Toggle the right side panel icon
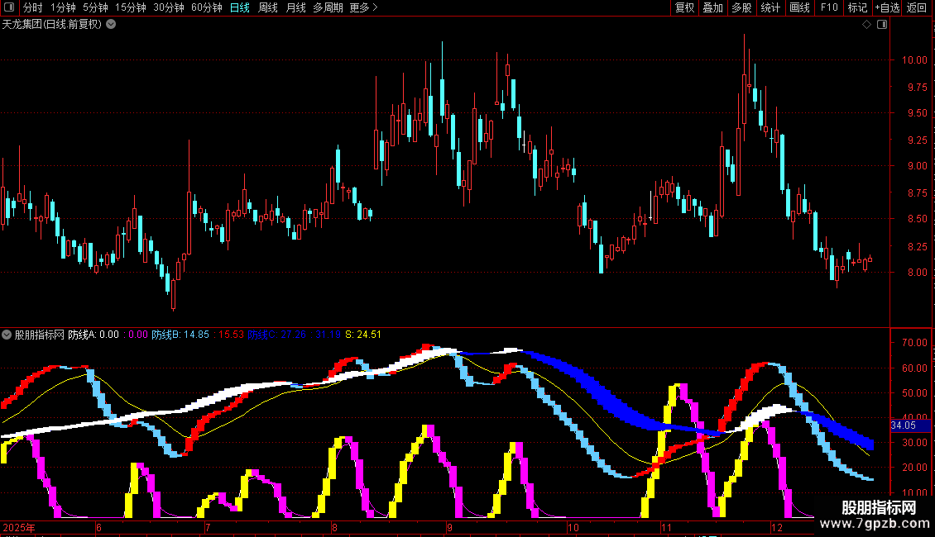935x537 pixels. [x=882, y=25]
